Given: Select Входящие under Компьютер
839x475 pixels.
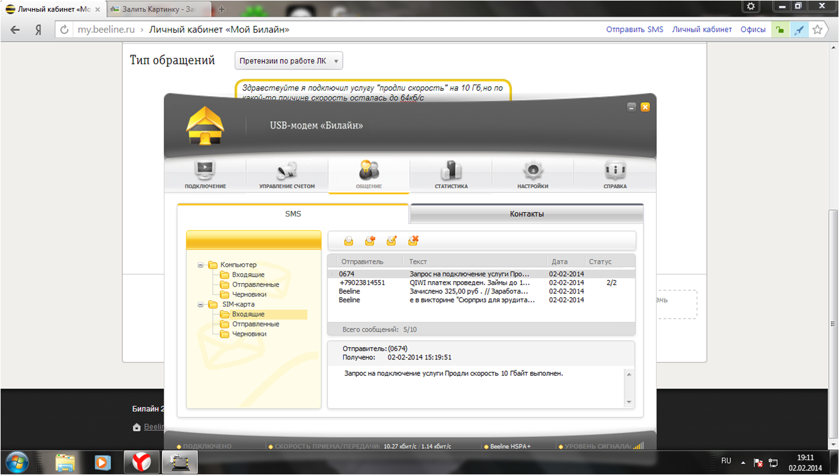Looking at the screenshot, I should click(x=248, y=274).
